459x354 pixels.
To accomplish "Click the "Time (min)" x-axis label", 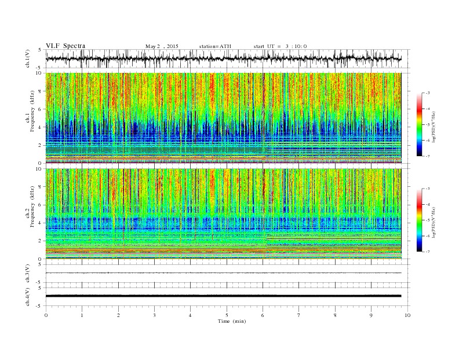I will 232,321.
